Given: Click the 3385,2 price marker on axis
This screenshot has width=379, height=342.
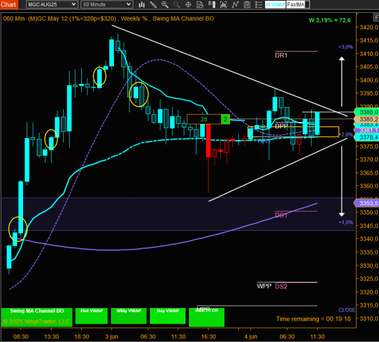Looking at the screenshot, I should (x=366, y=119).
